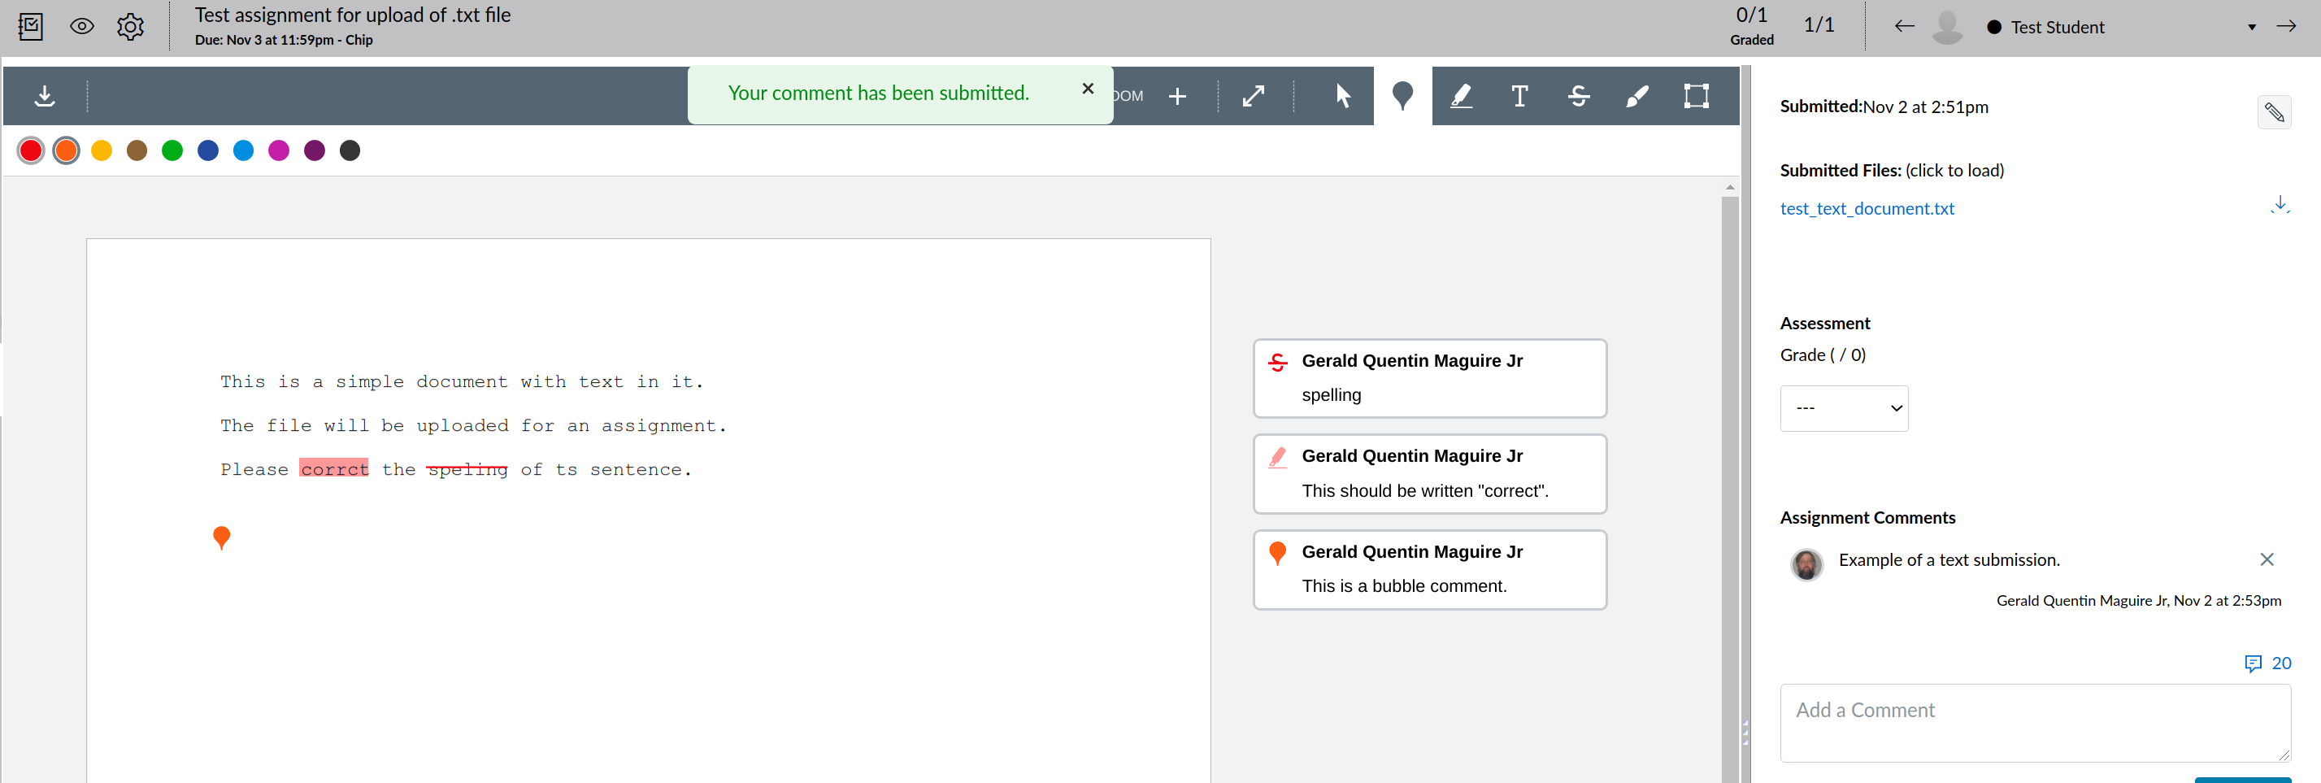This screenshot has height=783, width=2321.
Task: Delete Gerald's assignment comment with the X
Action: point(2267,559)
